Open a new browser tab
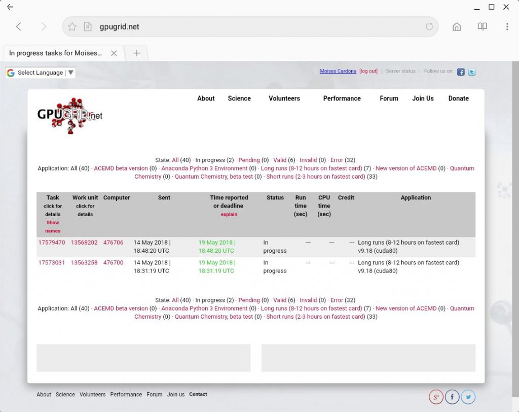The height and width of the screenshot is (412, 519). coord(136,53)
